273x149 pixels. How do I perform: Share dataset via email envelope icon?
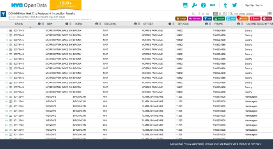(207, 14)
